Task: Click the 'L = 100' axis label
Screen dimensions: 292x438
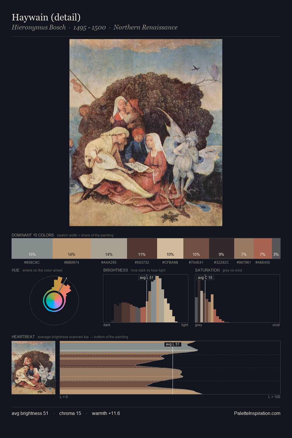Action: 274,397
